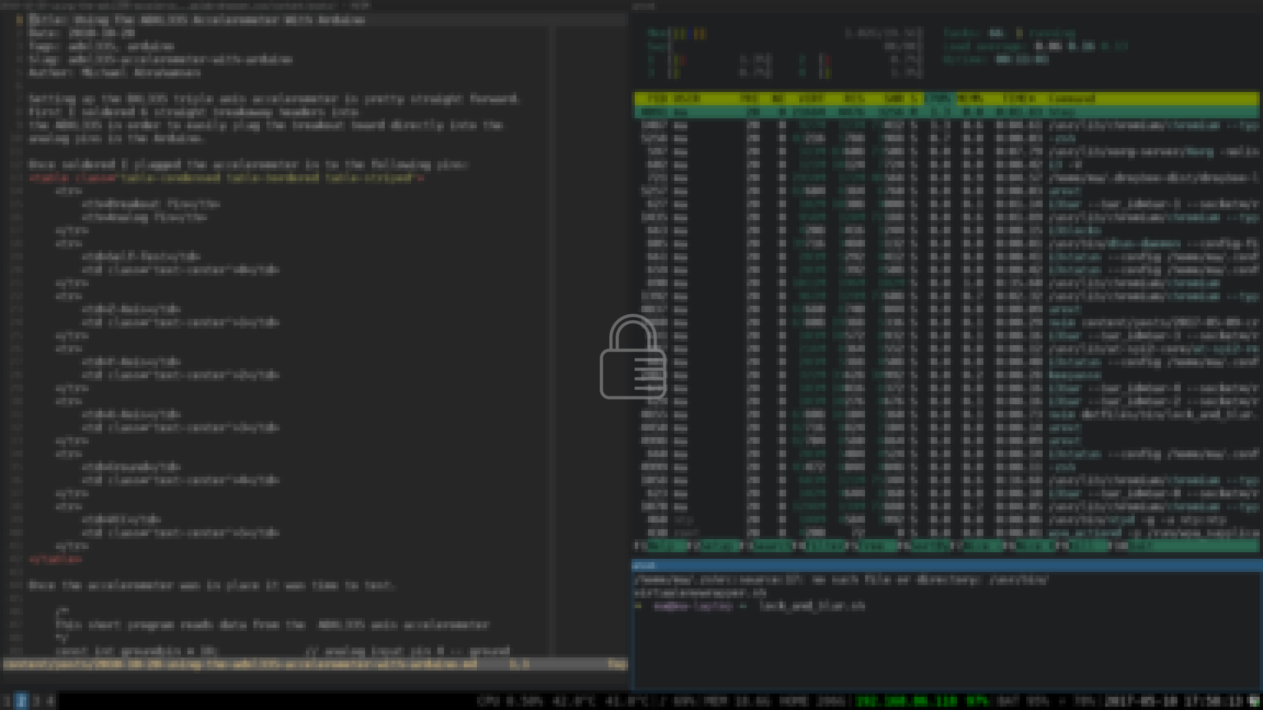Sort htop by the TIME+ column header

tap(1020, 99)
